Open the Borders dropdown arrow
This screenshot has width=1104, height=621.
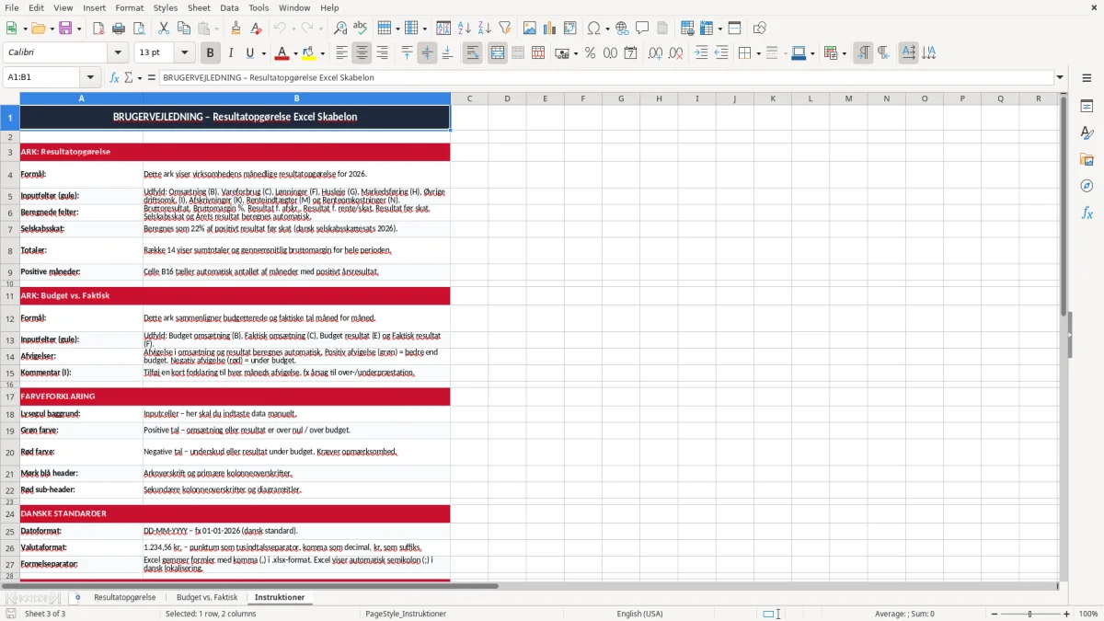click(758, 53)
